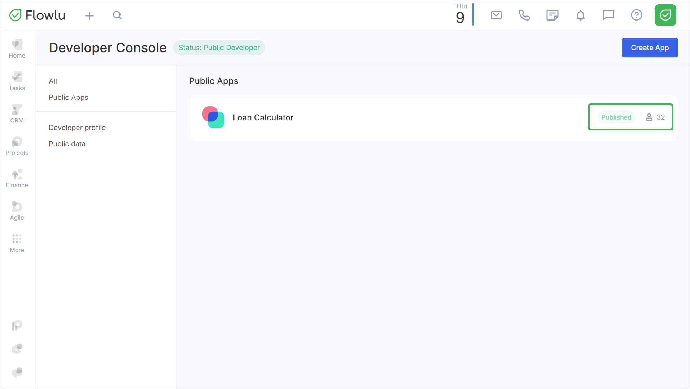The width and height of the screenshot is (690, 389).
Task: Open Agile module in sidebar
Action: pos(17,211)
